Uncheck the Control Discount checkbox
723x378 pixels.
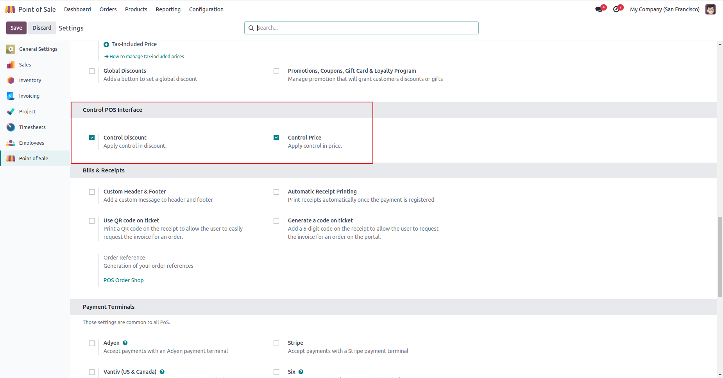pyautogui.click(x=92, y=138)
